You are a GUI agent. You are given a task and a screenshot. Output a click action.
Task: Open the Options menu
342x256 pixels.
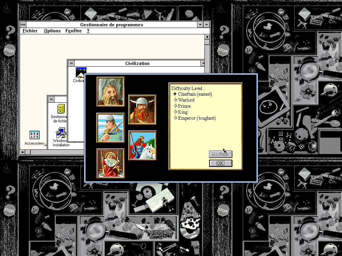[52, 31]
